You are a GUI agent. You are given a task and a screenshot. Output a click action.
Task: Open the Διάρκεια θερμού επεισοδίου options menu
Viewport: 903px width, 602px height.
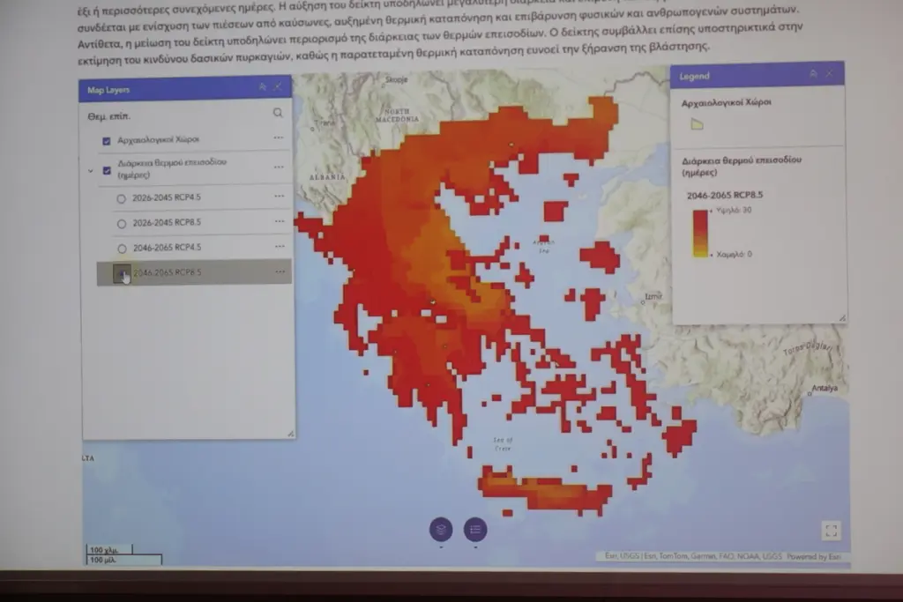point(279,167)
